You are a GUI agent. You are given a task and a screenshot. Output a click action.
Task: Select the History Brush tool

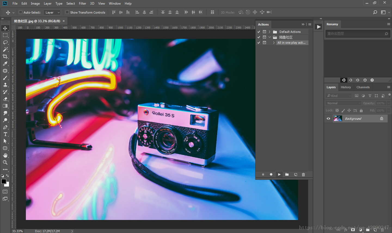coord(5,92)
